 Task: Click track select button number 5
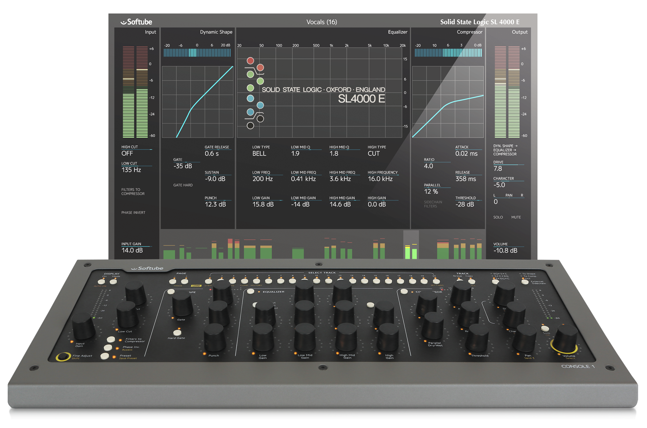[x=257, y=281]
